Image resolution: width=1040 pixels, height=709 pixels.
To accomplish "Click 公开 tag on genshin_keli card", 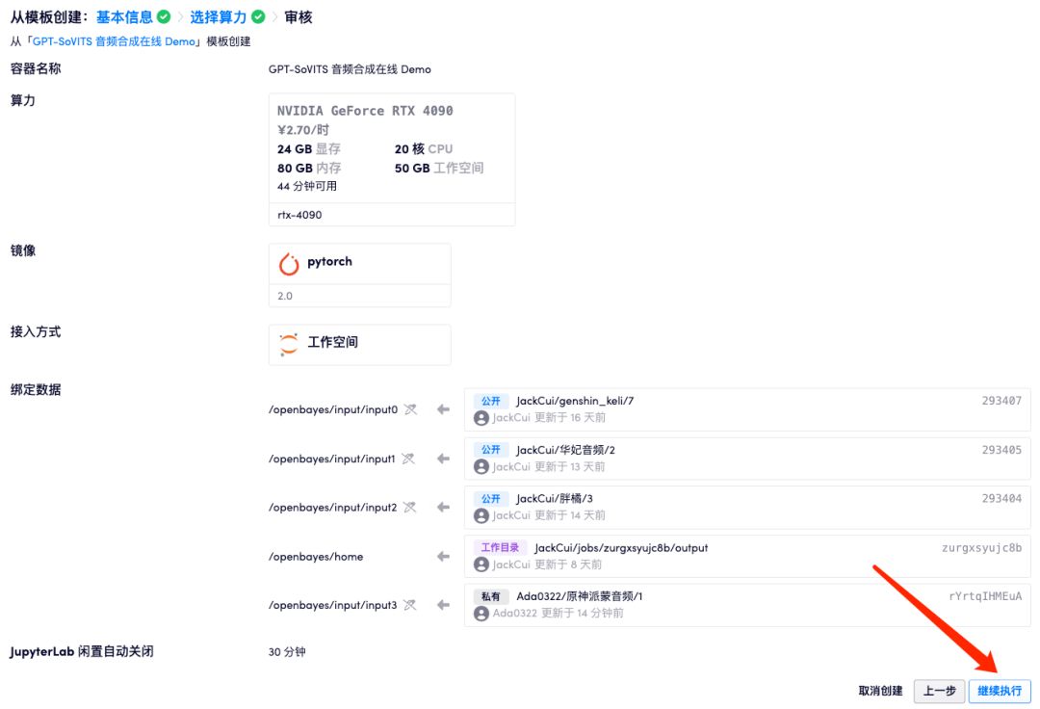I will click(x=491, y=401).
